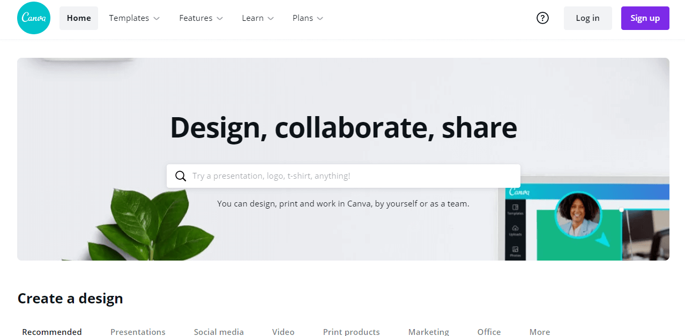Click the purple Sign up button
This screenshot has width=685, height=336.
click(645, 18)
